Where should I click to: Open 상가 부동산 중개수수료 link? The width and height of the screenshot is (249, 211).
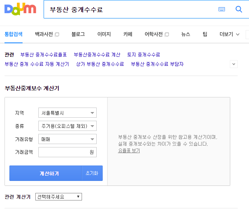click(100, 64)
